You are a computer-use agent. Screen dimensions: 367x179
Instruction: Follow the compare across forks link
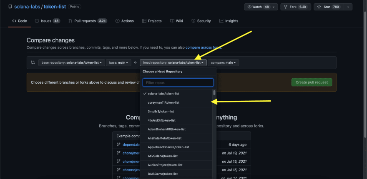point(204,47)
